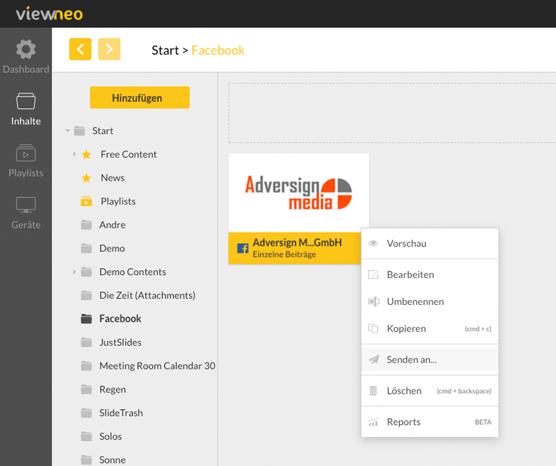Open the Regen folder
The height and width of the screenshot is (466, 556).
coord(113,390)
